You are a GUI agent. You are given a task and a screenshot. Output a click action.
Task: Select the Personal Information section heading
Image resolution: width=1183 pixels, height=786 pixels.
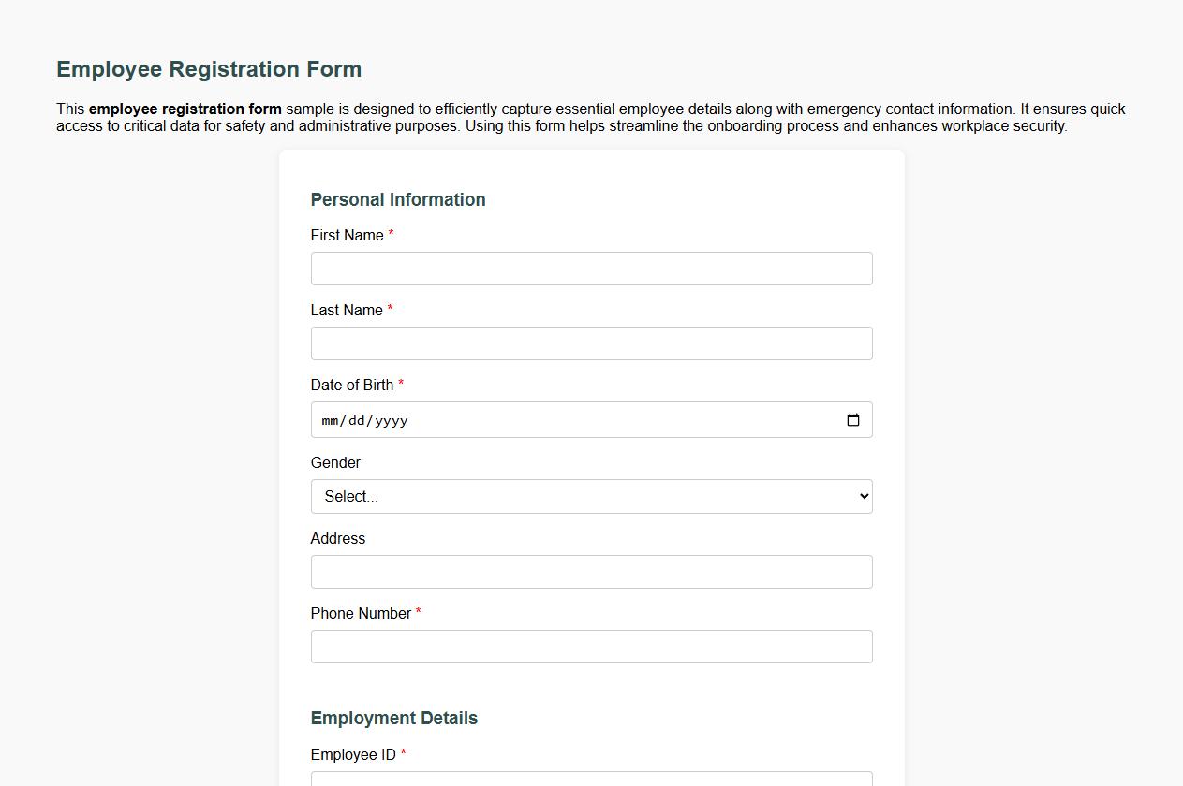(x=398, y=199)
